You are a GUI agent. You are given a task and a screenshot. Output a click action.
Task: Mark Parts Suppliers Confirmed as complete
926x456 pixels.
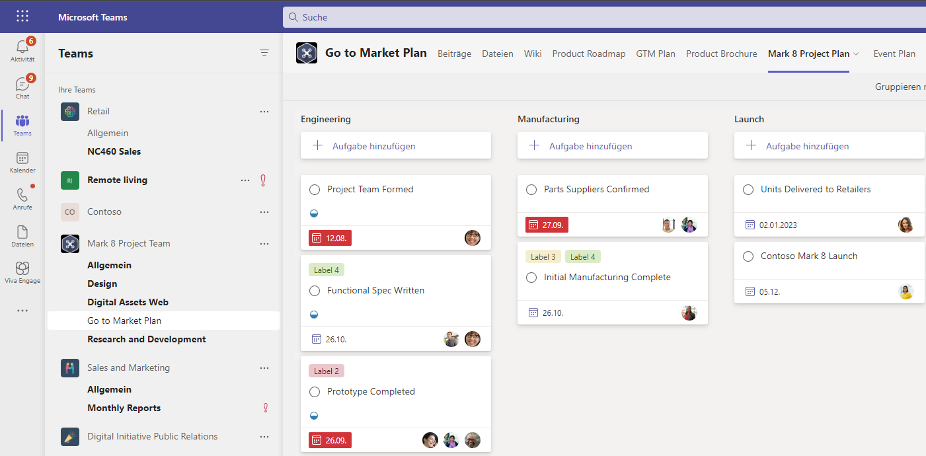tap(531, 190)
